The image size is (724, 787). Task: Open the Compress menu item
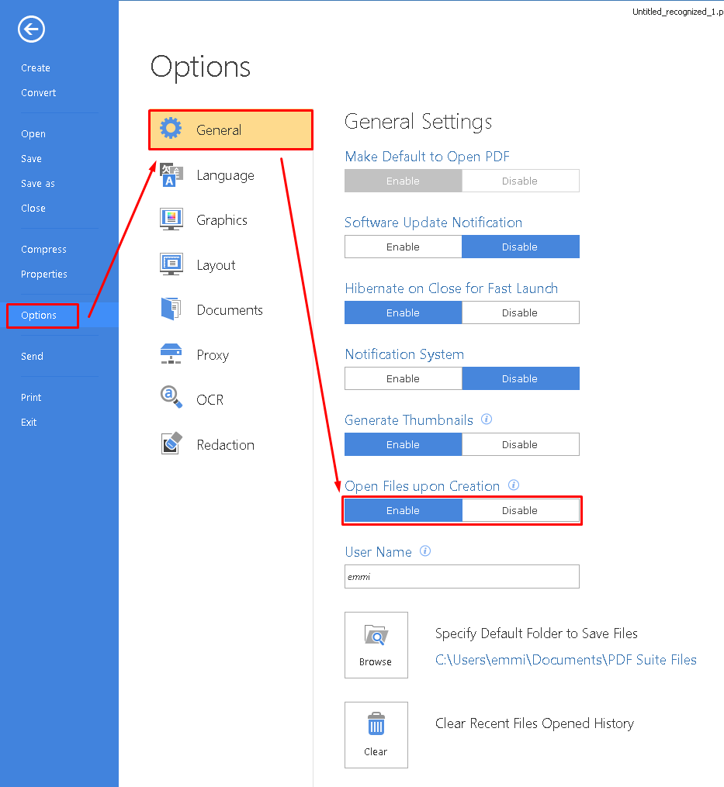(43, 250)
